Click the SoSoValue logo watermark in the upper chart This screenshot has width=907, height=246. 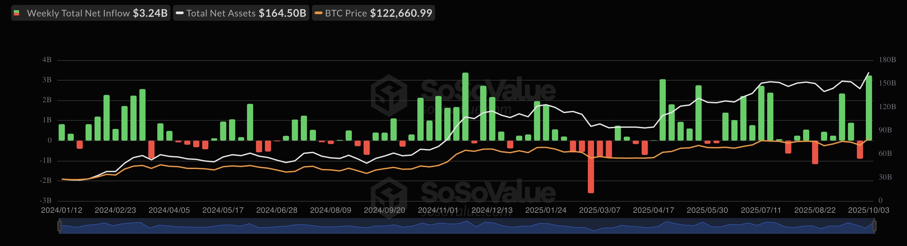(389, 95)
